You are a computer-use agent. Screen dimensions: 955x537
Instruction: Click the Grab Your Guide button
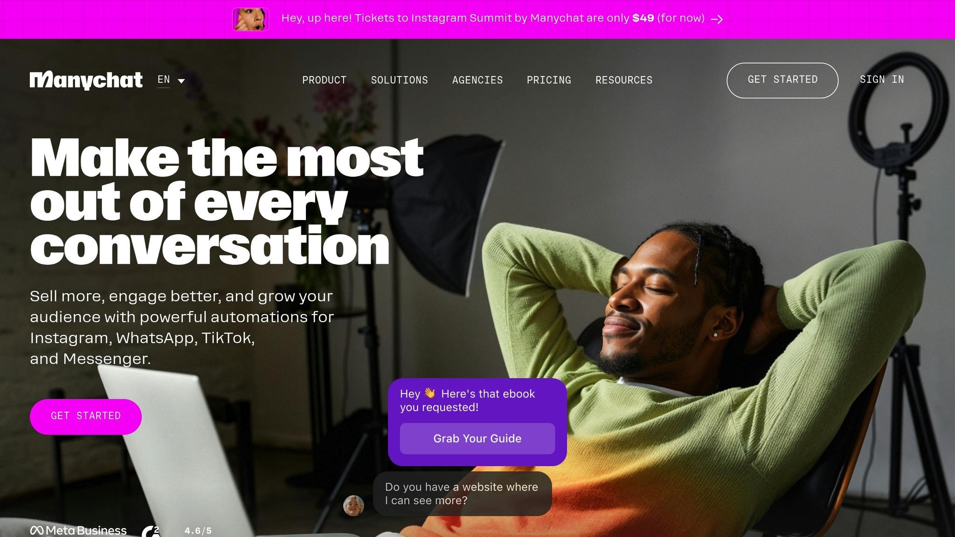(x=477, y=438)
